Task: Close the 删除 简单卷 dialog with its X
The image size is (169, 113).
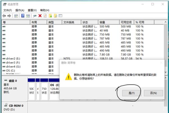Action: pyautogui.click(x=161, y=63)
